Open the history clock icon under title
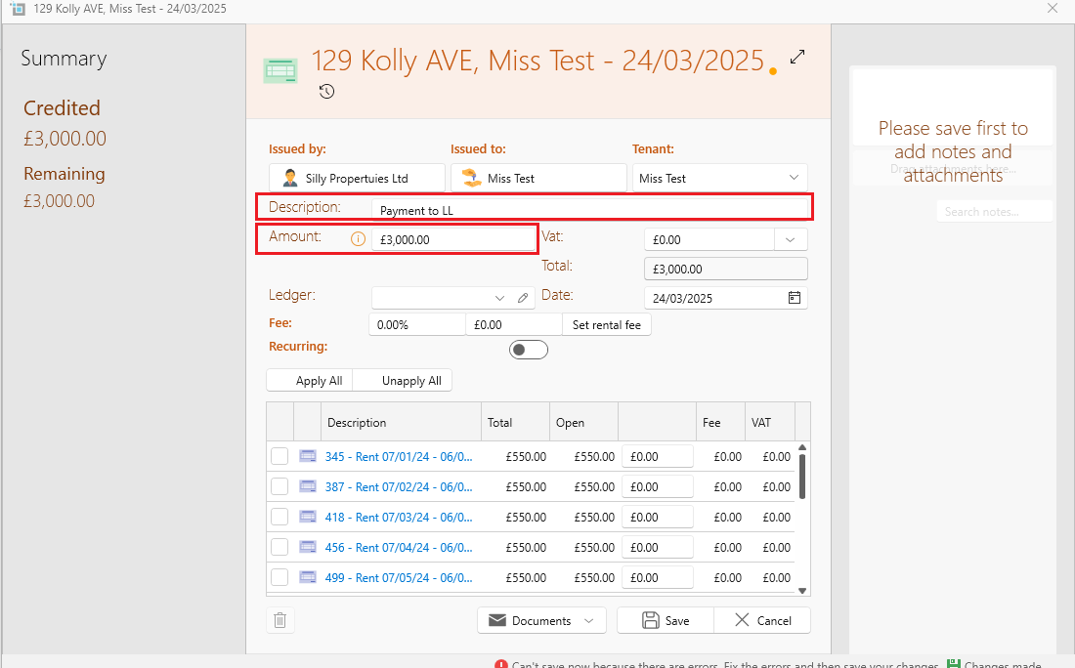Screen dimensions: 1075x668 326,91
